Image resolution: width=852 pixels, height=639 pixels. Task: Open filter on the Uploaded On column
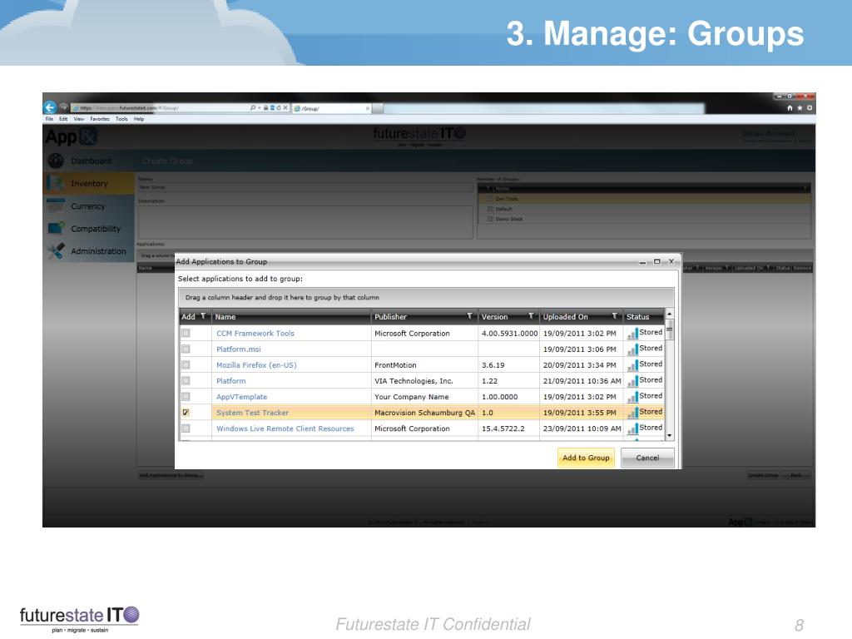point(615,316)
